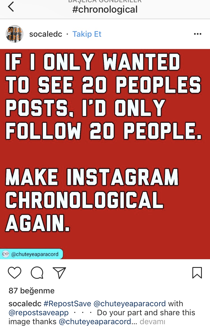Like the post with the heart icon
This screenshot has width=210, height=327.
15,273
